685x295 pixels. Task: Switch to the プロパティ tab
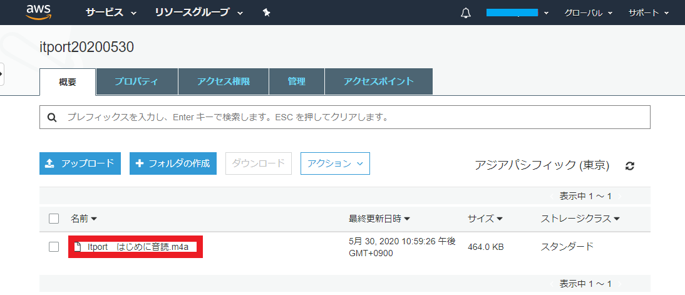(x=136, y=81)
